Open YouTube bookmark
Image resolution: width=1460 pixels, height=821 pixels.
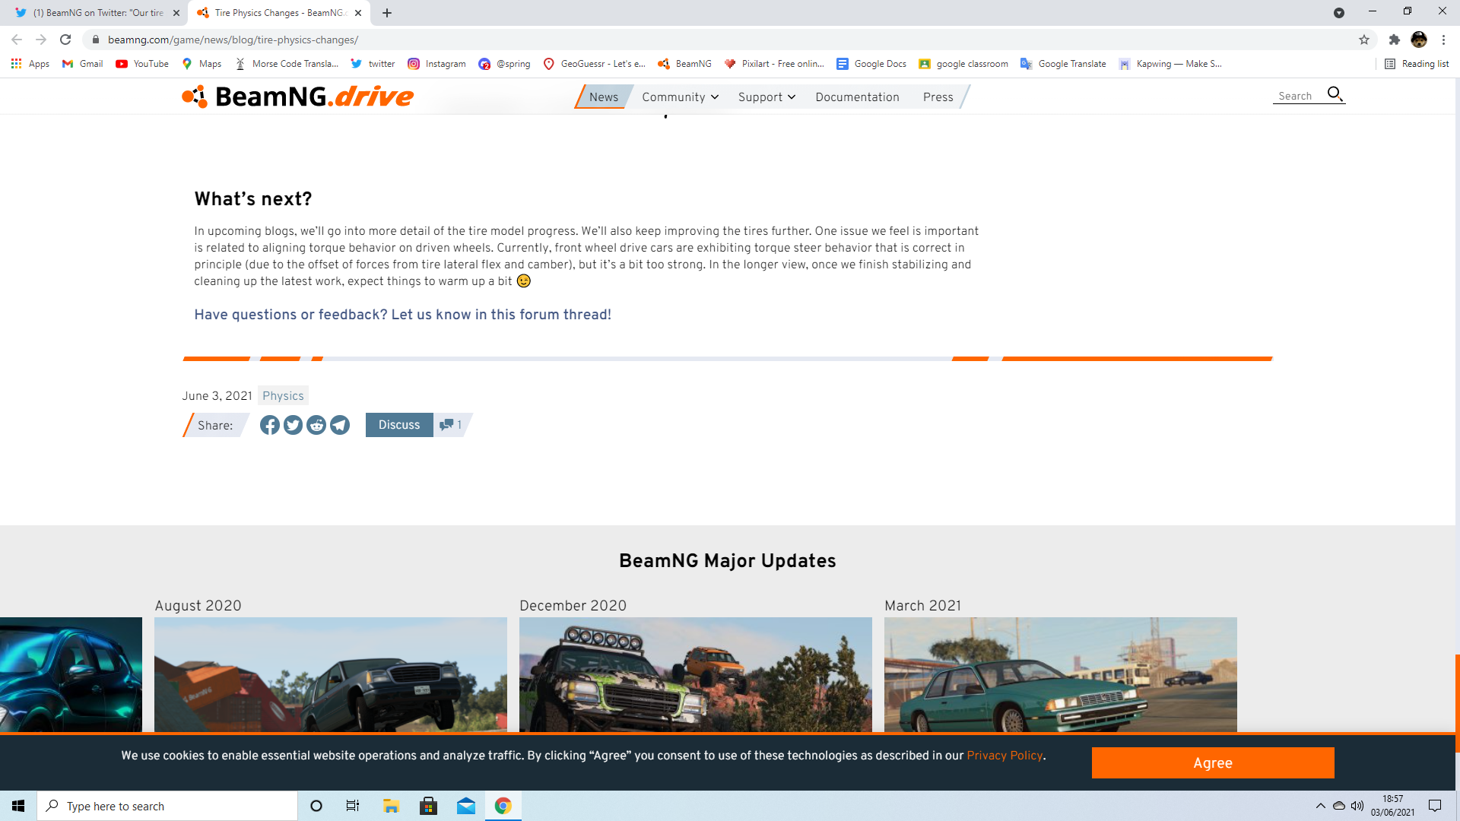pos(142,64)
